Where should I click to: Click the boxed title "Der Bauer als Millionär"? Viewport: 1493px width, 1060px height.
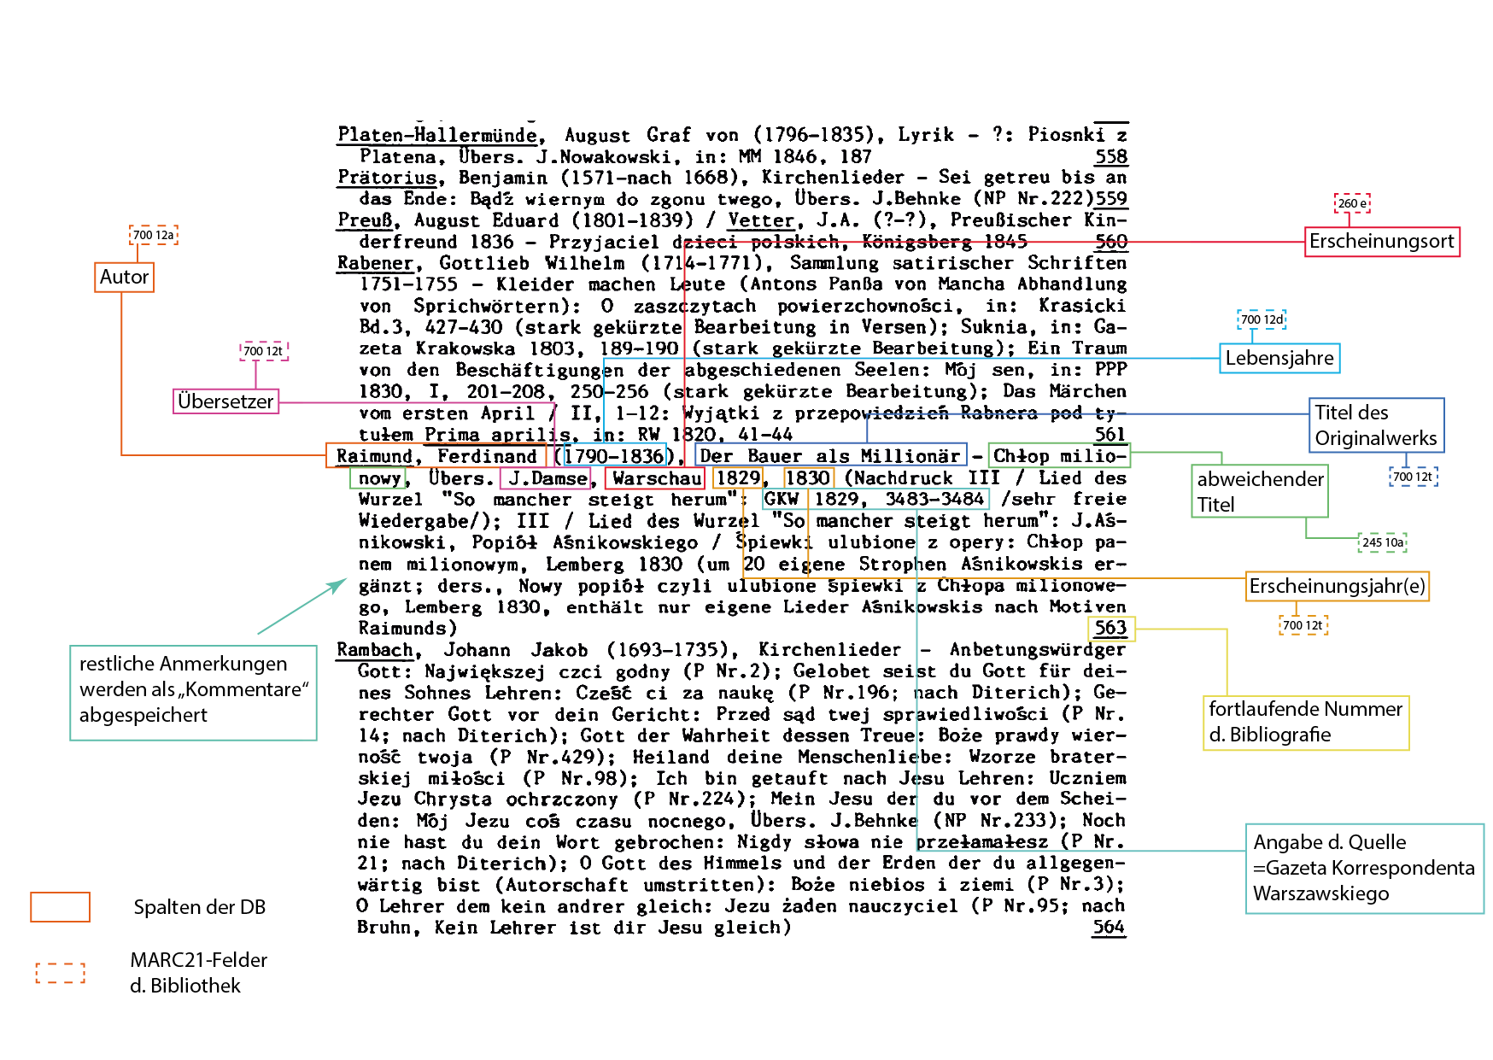click(x=830, y=455)
